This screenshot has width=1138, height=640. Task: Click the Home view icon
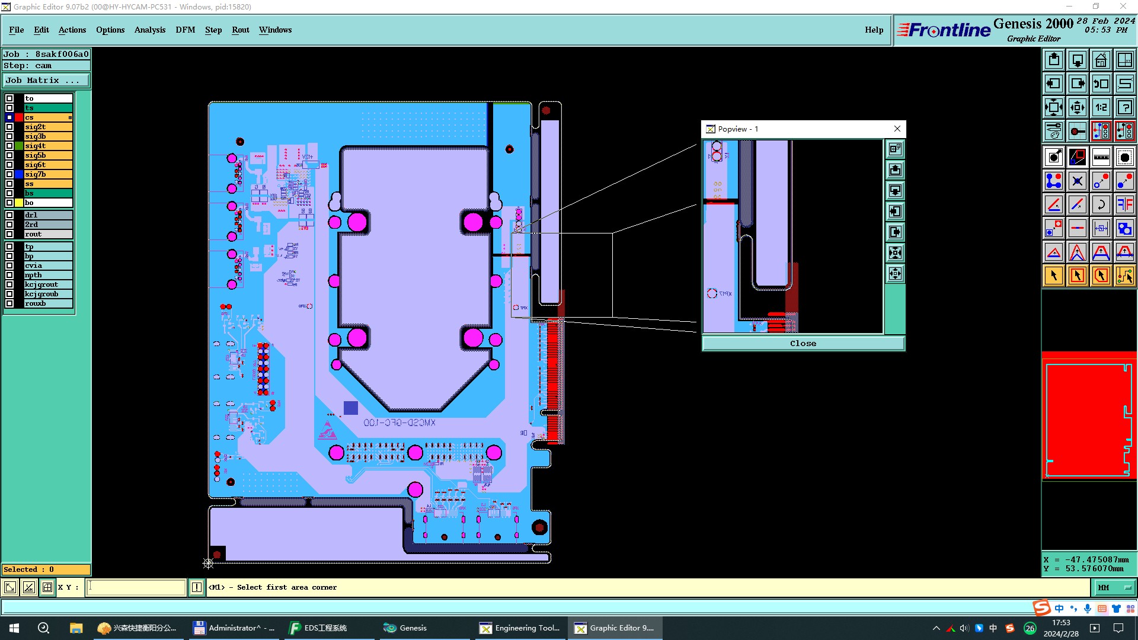1101,60
